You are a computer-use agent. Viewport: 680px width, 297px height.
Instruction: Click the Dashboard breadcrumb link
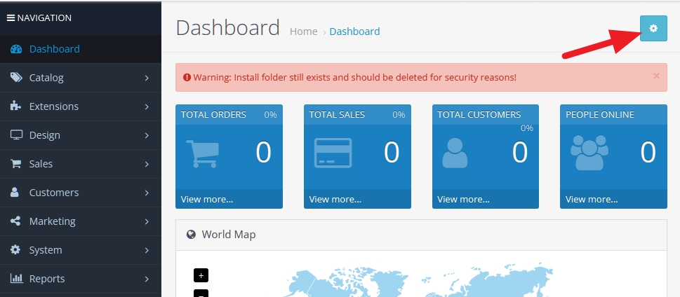point(354,32)
